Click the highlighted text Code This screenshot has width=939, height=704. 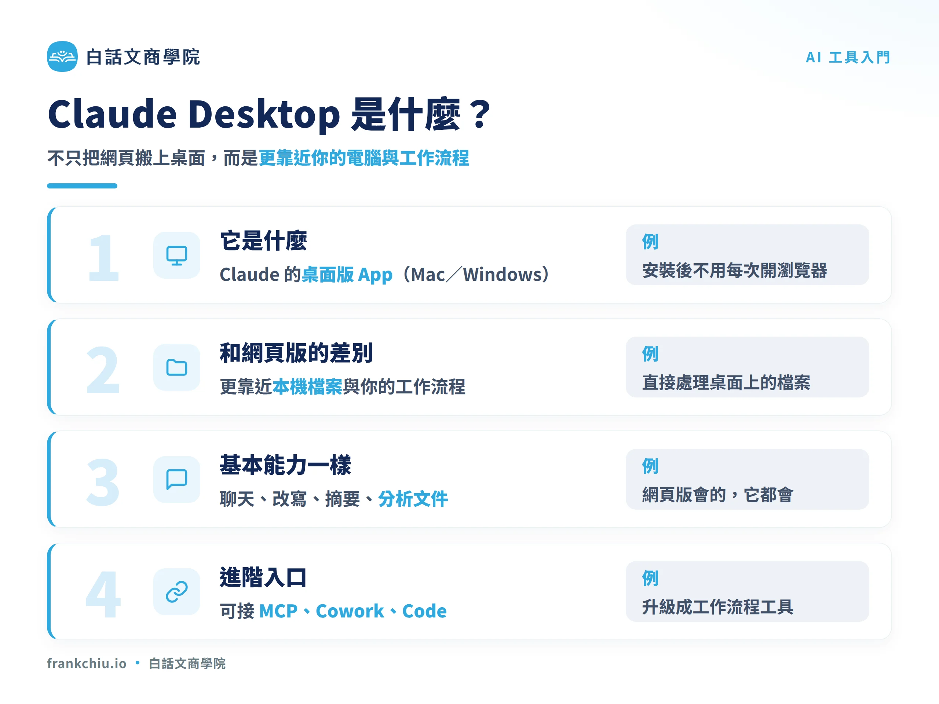(x=424, y=611)
